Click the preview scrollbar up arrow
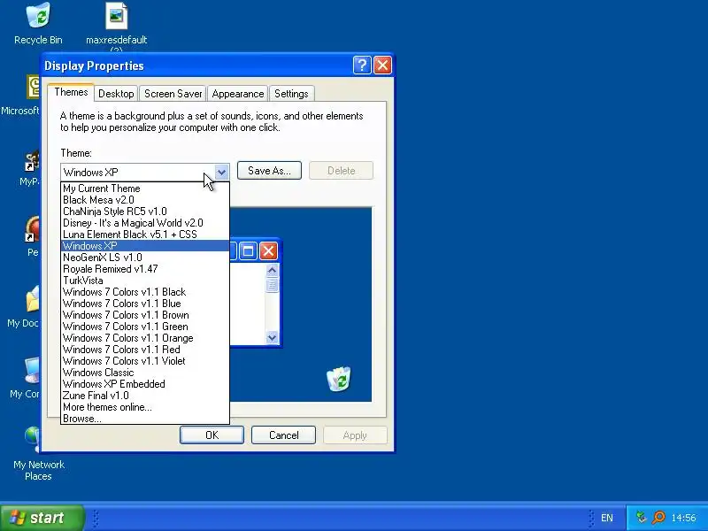The image size is (708, 531). [x=272, y=271]
